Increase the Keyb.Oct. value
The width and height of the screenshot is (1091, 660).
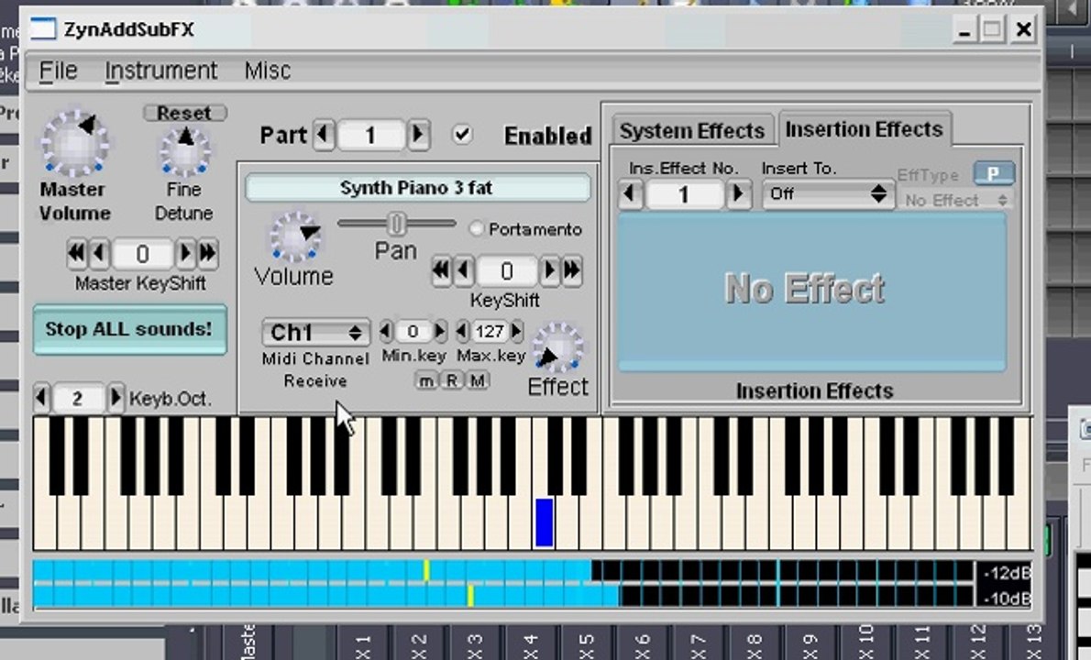pyautogui.click(x=116, y=398)
